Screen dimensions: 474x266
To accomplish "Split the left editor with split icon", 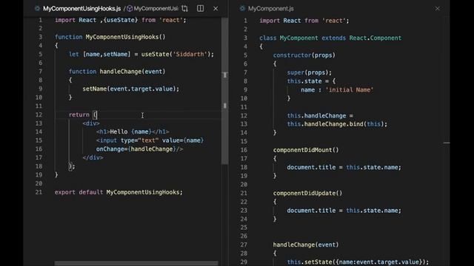I will coord(200,8).
